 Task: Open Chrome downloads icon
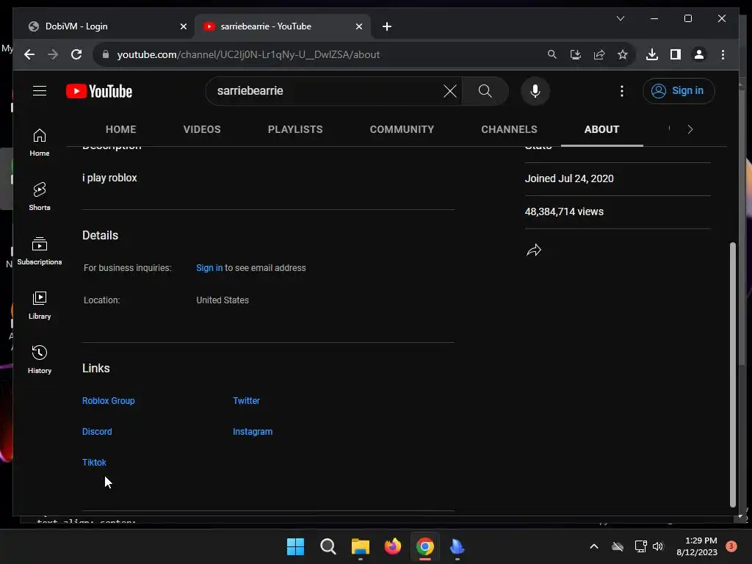click(652, 54)
